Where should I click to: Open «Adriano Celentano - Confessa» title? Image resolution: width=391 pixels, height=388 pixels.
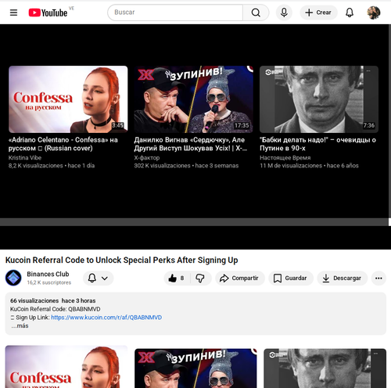click(x=63, y=144)
